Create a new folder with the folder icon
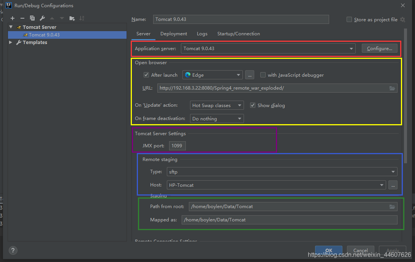415x262 pixels. point(72,18)
